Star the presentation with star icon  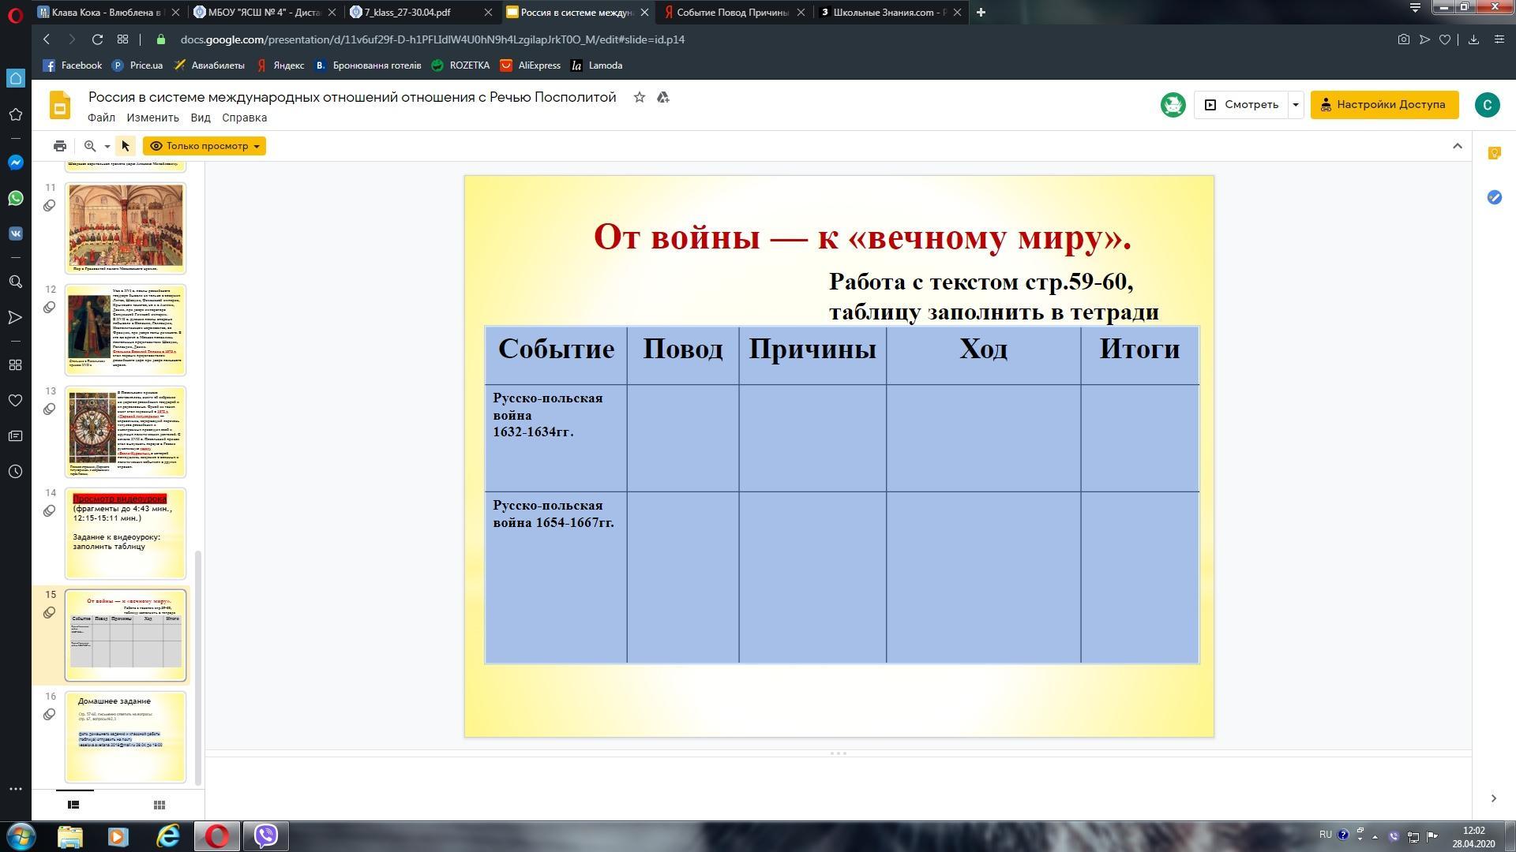(x=640, y=97)
